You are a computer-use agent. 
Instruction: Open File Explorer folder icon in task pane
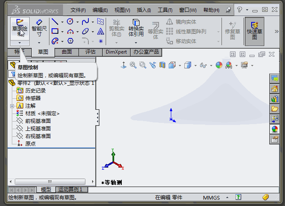[274, 109]
